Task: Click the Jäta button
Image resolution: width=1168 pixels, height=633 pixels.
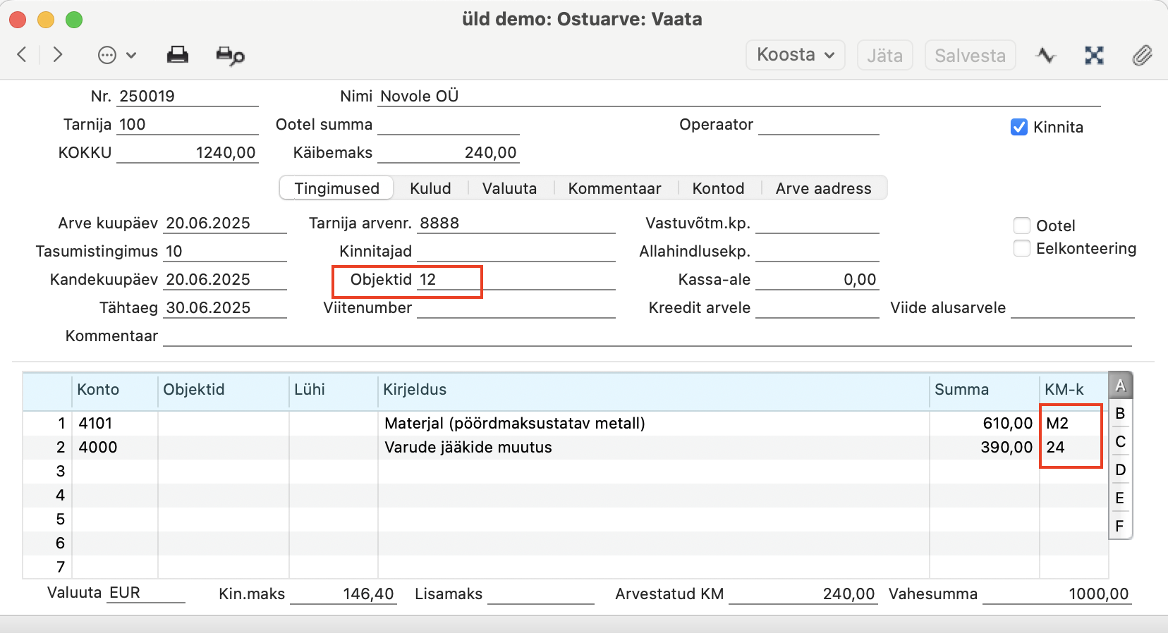Action: coord(884,55)
